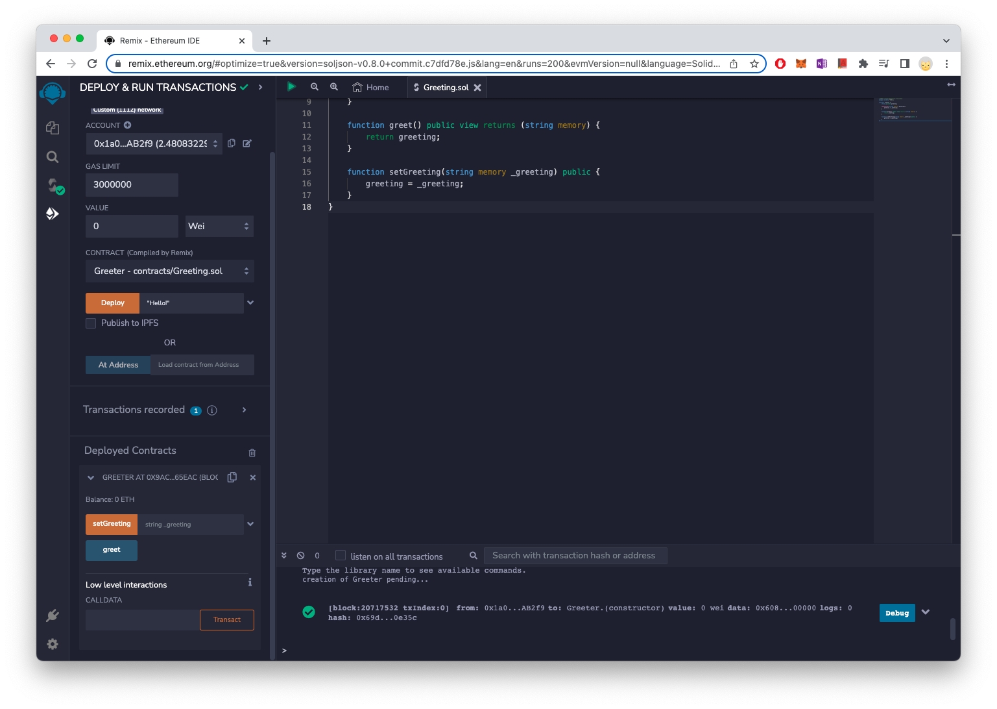The width and height of the screenshot is (997, 709).
Task: Open Remix settings gear icon
Action: tap(53, 644)
